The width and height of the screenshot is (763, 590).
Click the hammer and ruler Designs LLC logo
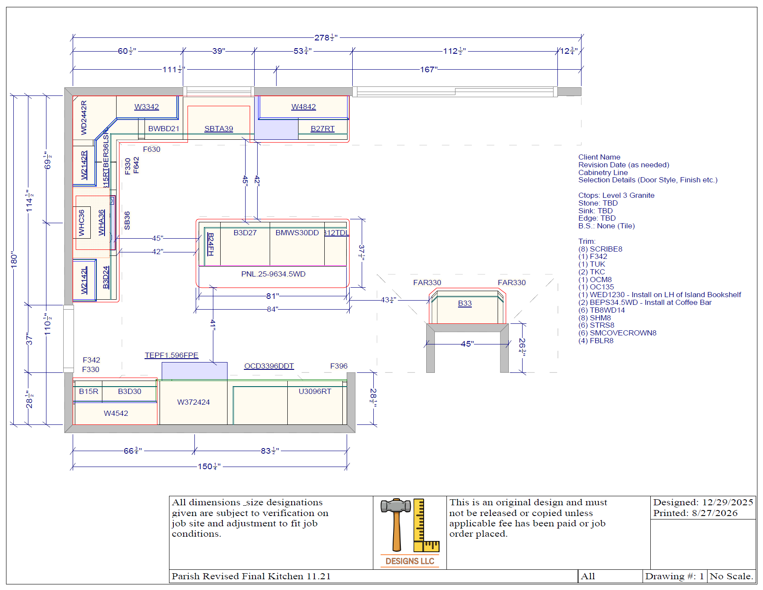coord(410,532)
